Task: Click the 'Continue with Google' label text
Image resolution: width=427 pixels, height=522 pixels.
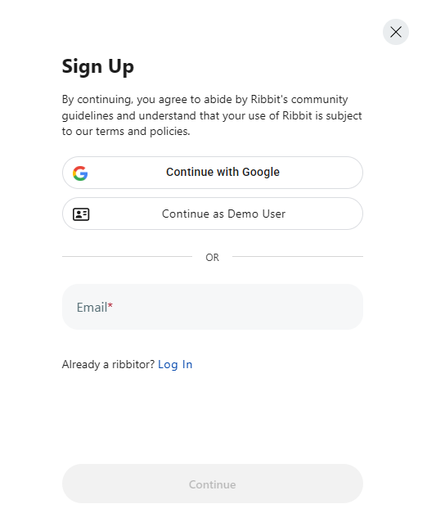Action: pyautogui.click(x=222, y=172)
